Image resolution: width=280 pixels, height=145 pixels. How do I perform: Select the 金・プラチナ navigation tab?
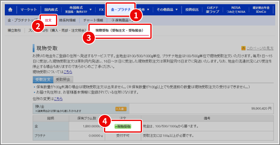tap(121, 10)
